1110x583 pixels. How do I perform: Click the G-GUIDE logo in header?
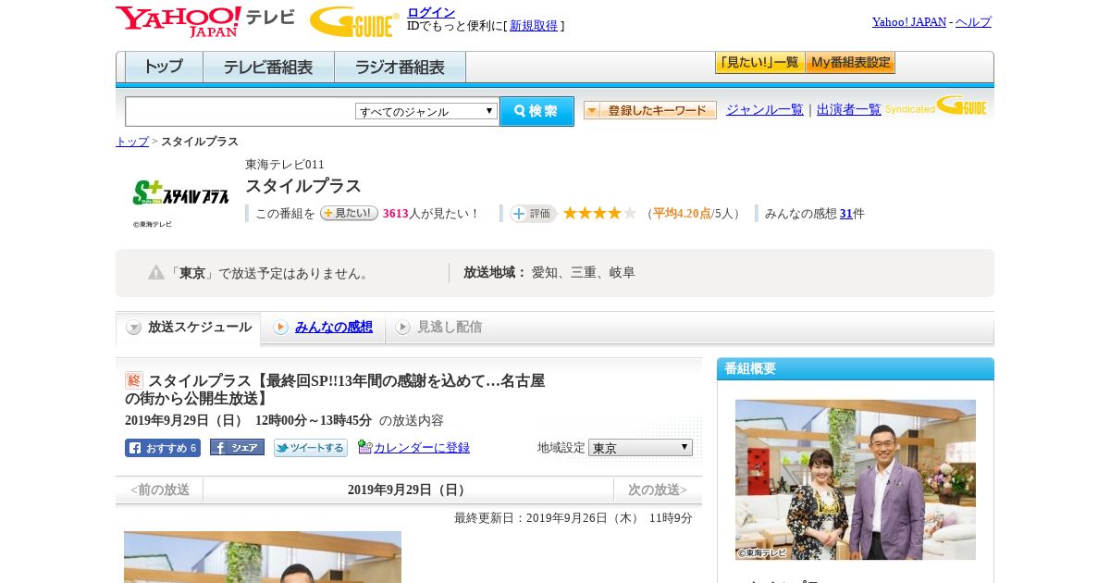coord(353,21)
